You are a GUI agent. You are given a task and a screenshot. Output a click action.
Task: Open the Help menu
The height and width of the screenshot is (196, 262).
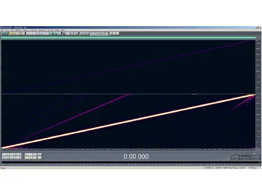click(63, 30)
